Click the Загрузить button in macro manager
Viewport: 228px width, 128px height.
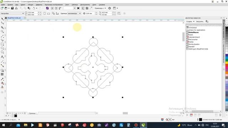point(200,21)
